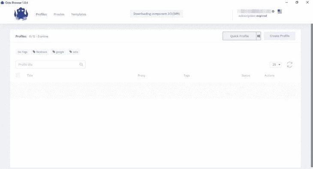Image resolution: width=313 pixels, height=169 pixels.
Task: Click the Octo Browser octopus logo
Action: (x=21, y=14)
